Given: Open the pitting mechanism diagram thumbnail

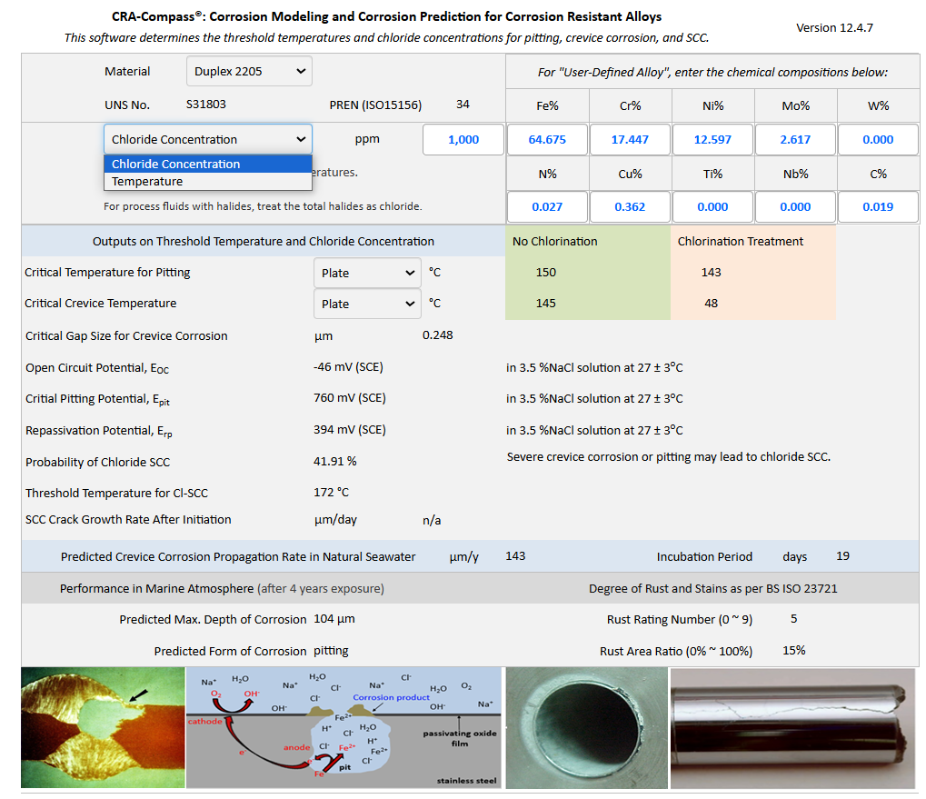Looking at the screenshot, I should [344, 727].
